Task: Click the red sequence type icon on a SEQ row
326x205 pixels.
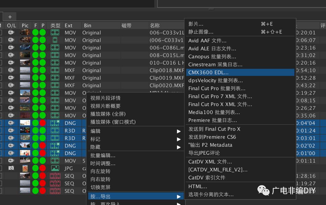Action: pyautogui.click(x=55, y=176)
